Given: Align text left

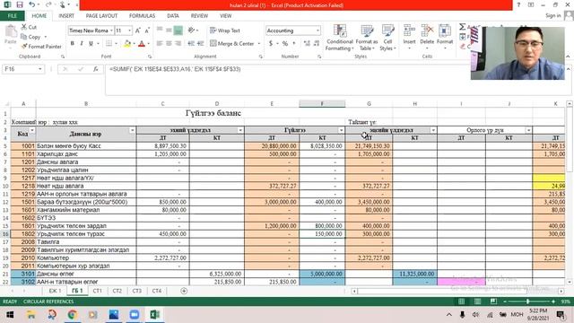Looking at the screenshot, I should click(160, 44).
